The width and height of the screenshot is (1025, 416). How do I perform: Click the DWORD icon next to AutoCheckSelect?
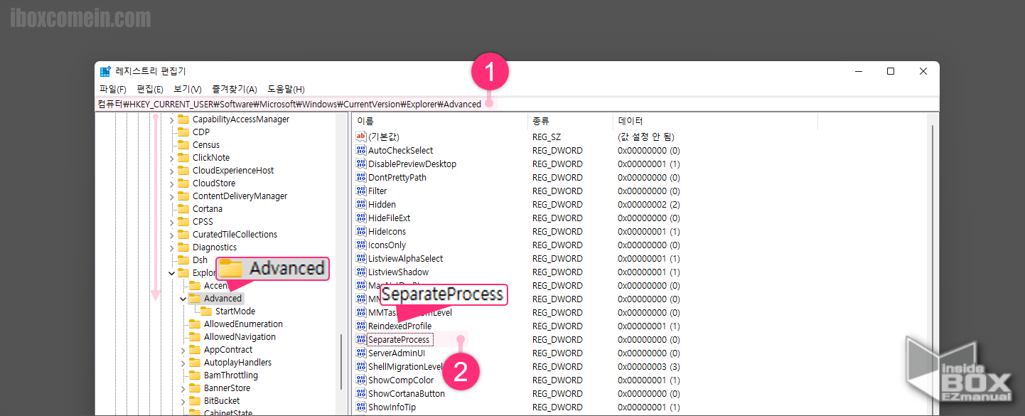(360, 151)
